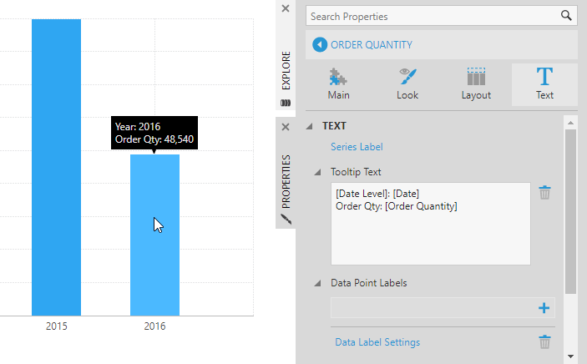Switch to the Look tab
The height and width of the screenshot is (364, 587).
pyautogui.click(x=407, y=84)
